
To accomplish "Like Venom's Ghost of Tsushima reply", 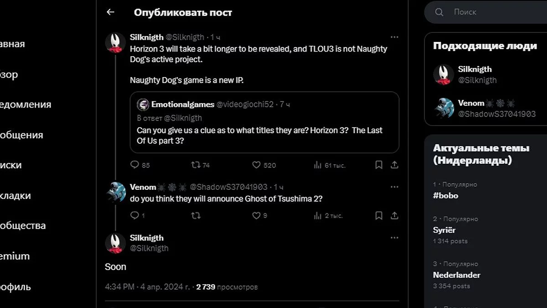I will [257, 215].
